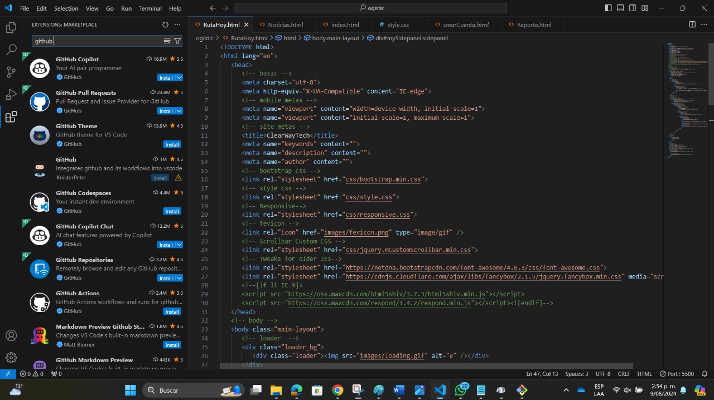Refresh the extensions marketplace list
The width and height of the screenshot is (714, 400).
pos(165,25)
